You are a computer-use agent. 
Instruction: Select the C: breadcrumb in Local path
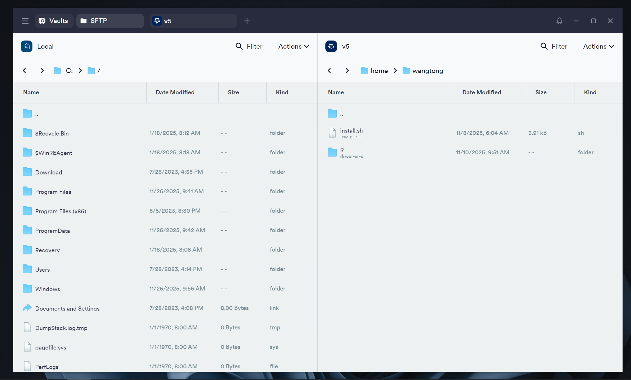(x=64, y=71)
